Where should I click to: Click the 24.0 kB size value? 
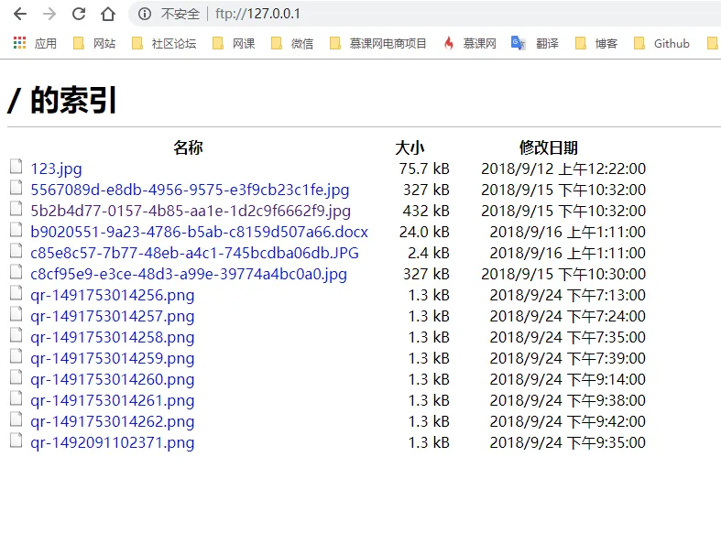click(424, 232)
